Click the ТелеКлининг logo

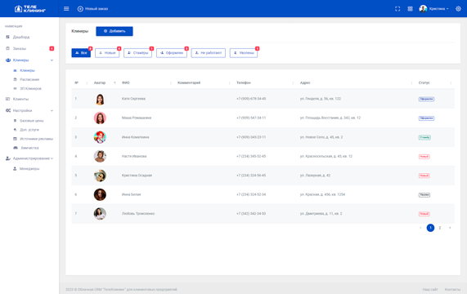tap(30, 9)
